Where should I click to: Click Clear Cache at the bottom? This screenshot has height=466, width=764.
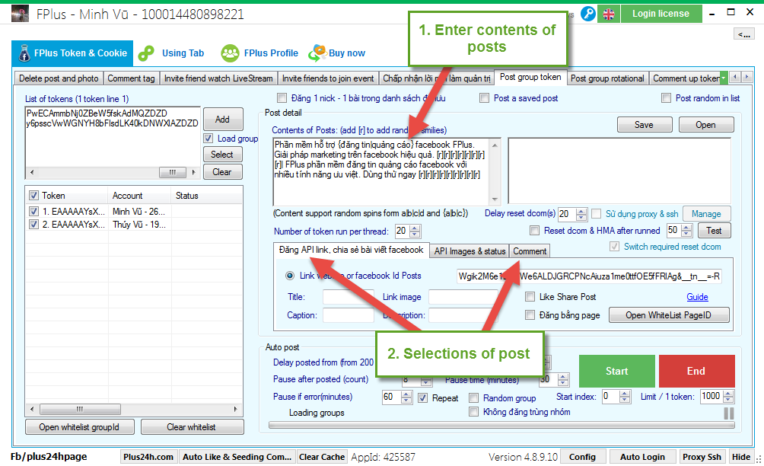pos(322,457)
